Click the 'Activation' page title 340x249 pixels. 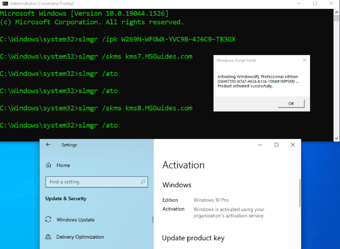(183, 165)
